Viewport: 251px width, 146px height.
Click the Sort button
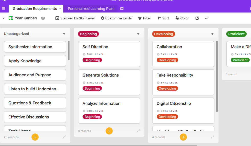163,18
